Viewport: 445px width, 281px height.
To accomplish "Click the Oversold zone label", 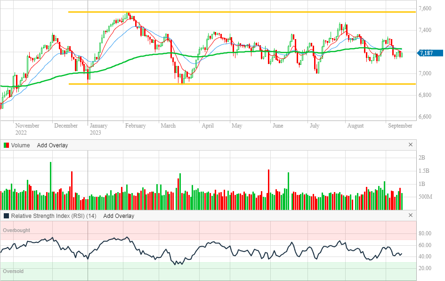I will [x=13, y=272].
